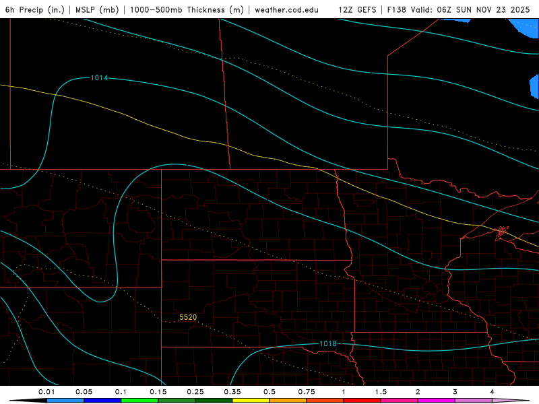Click the 0.15 legend value

158,392
